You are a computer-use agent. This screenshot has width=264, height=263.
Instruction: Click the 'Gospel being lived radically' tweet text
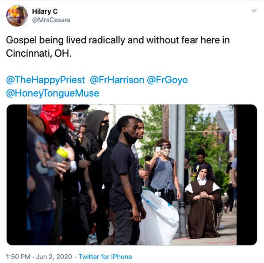(x=118, y=40)
